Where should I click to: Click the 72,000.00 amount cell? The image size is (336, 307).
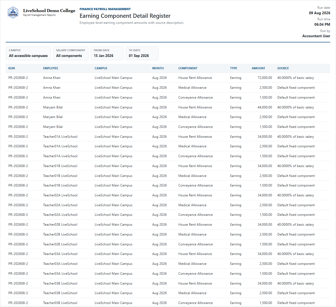click(265, 78)
